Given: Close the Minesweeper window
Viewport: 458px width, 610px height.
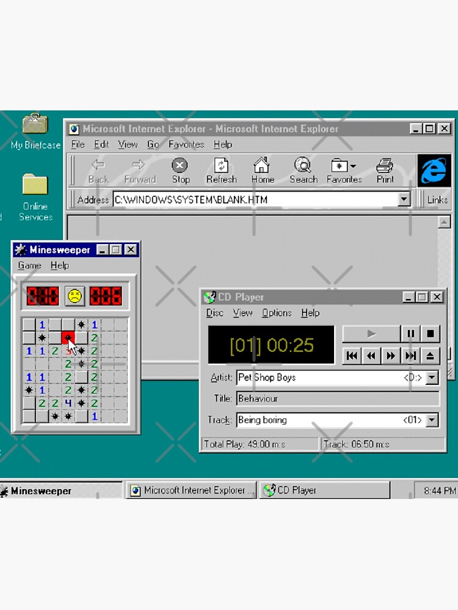Looking at the screenshot, I should (x=131, y=249).
